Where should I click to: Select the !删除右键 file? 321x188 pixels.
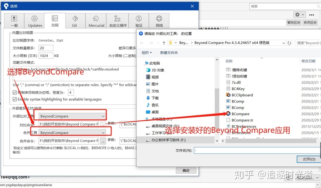237,70
